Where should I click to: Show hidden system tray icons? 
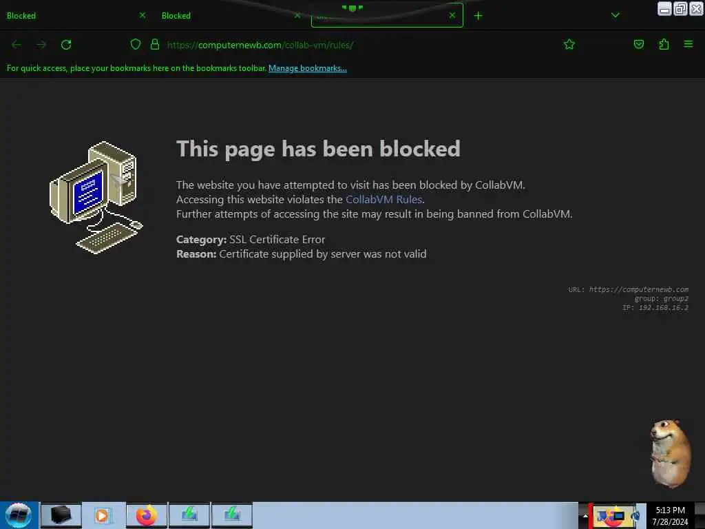[585, 515]
